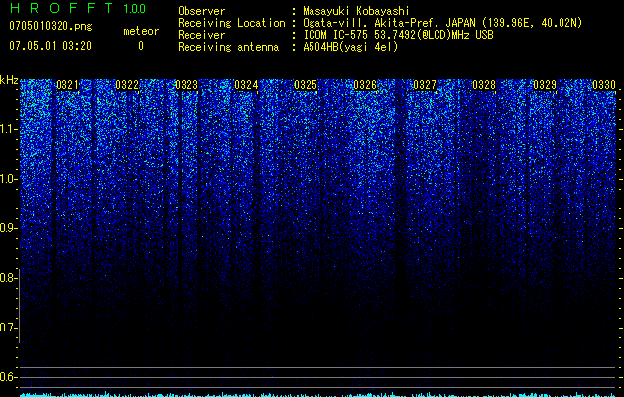The width and height of the screenshot is (624, 397).
Task: Click the 1.0.0 version number
Action: 134,8
